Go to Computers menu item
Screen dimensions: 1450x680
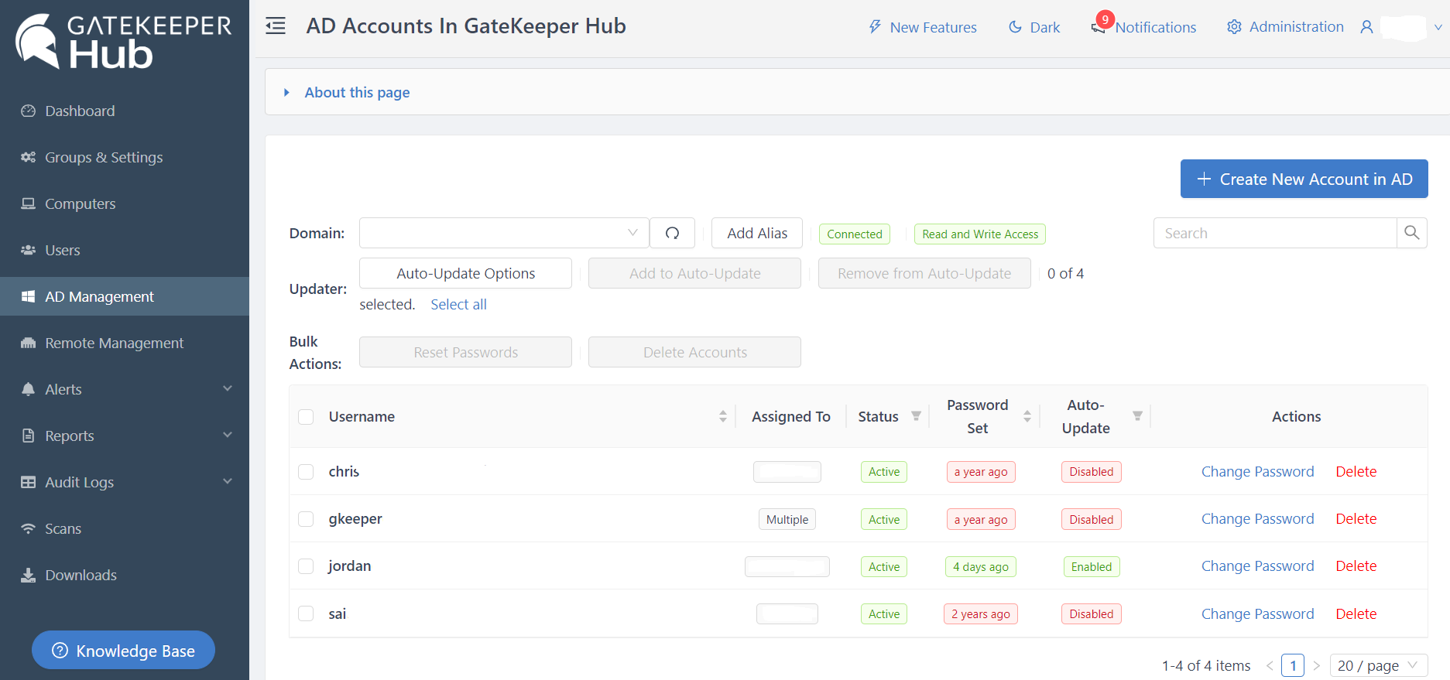click(125, 203)
